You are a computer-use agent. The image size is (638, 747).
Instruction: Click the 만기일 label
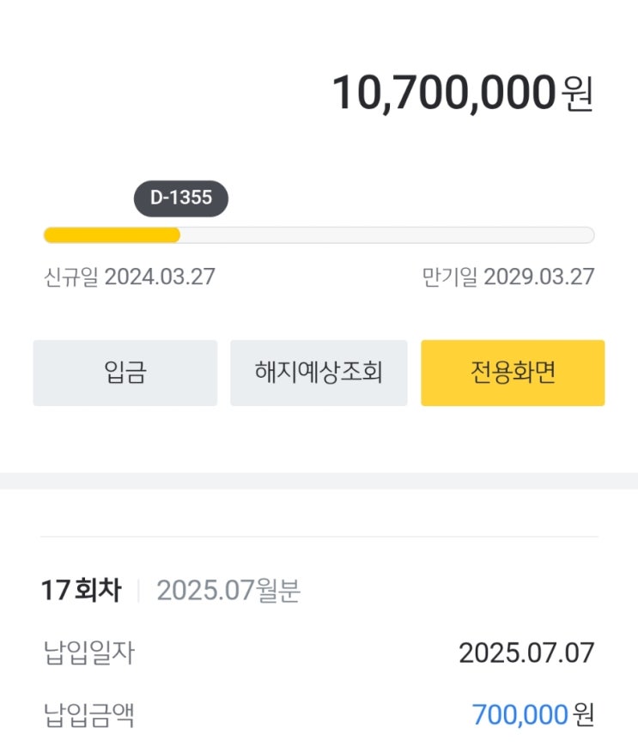pyautogui.click(x=449, y=277)
